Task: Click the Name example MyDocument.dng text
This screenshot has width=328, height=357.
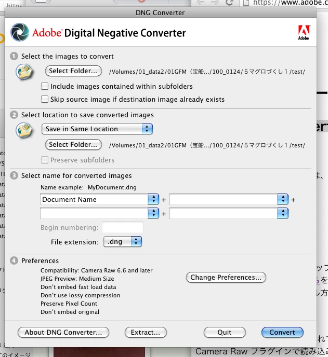Action: tap(88, 187)
